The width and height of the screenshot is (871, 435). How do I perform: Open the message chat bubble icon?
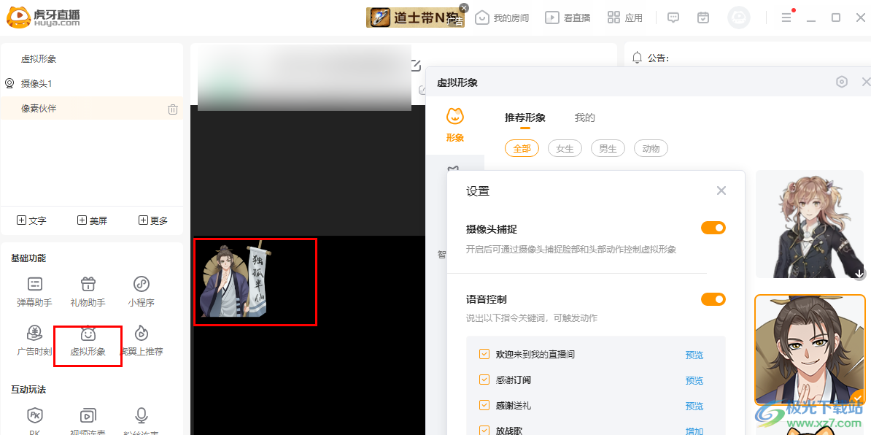coord(673,18)
